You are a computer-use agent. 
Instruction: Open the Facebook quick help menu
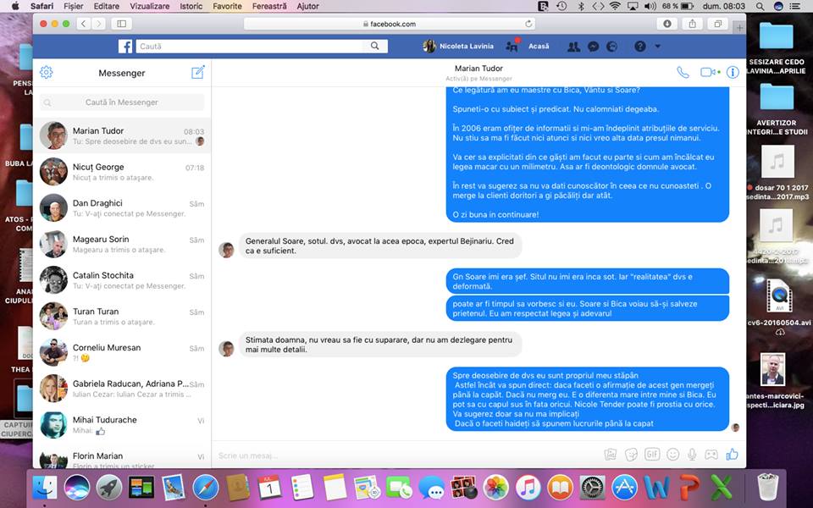(640, 47)
